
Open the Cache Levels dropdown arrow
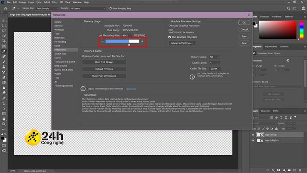coord(219,63)
